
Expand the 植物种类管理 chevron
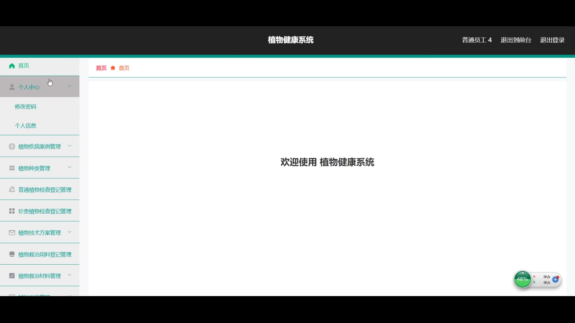[69, 167]
